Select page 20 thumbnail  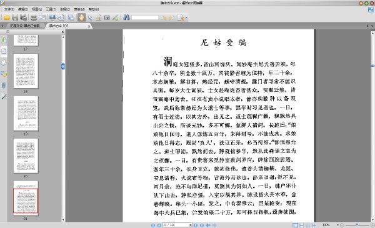pyautogui.click(x=26, y=156)
